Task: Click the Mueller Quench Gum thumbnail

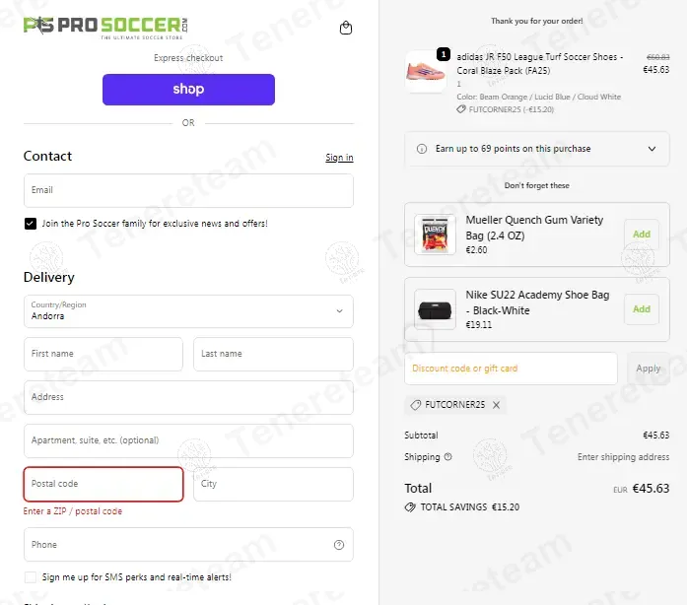Action: [x=434, y=235]
